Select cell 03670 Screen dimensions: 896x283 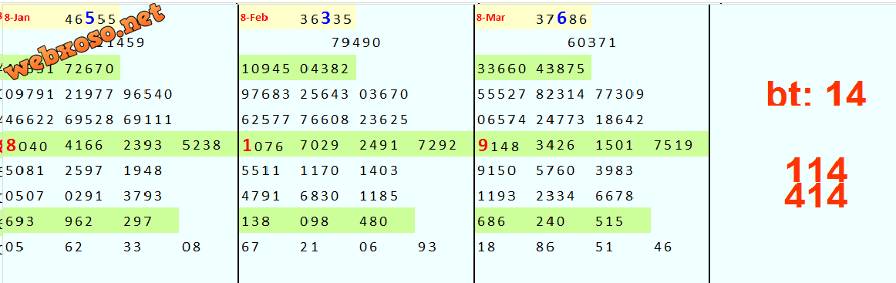pyautogui.click(x=384, y=94)
